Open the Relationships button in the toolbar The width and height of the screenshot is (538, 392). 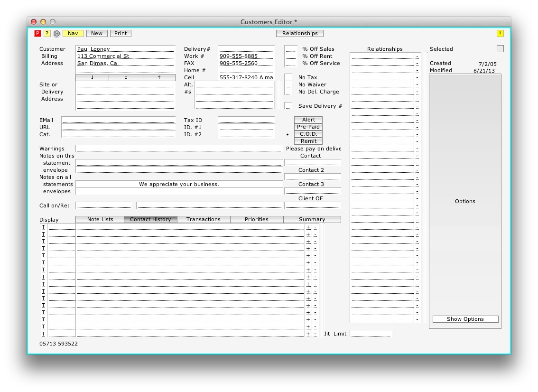[300, 33]
